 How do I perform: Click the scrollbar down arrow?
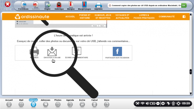(191, 93)
